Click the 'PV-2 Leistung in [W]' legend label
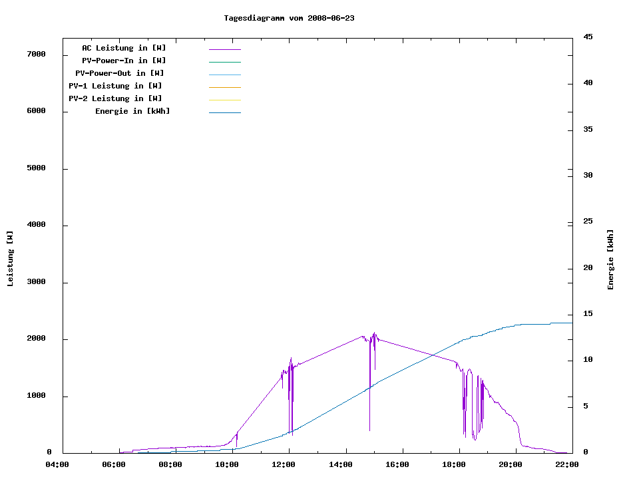 (115, 98)
